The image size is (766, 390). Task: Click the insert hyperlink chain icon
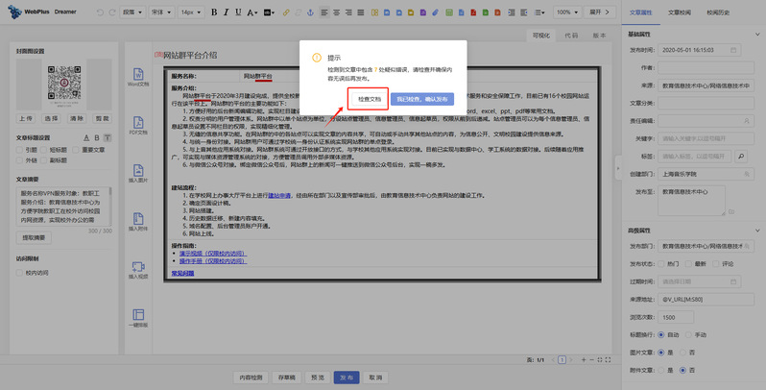coord(286,12)
